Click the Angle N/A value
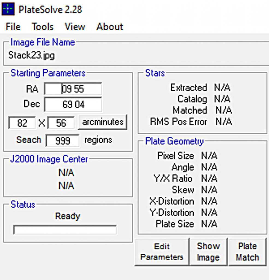The image size is (269, 280). pyautogui.click(x=209, y=167)
